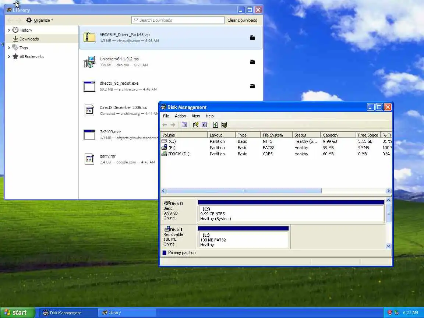The height and width of the screenshot is (318, 424).
Task: Click the 'garry.rar' file name
Action: 107,156
